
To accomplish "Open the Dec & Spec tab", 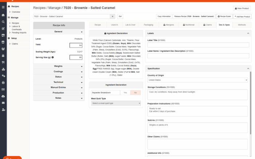I will pyautogui.click(x=224, y=25).
